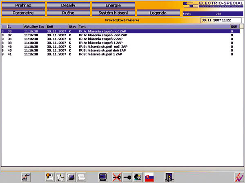Image resolution: width=245 pixels, height=183 pixels.
Task: Switch to Ručne manual mode screen
Action: coord(68,13)
